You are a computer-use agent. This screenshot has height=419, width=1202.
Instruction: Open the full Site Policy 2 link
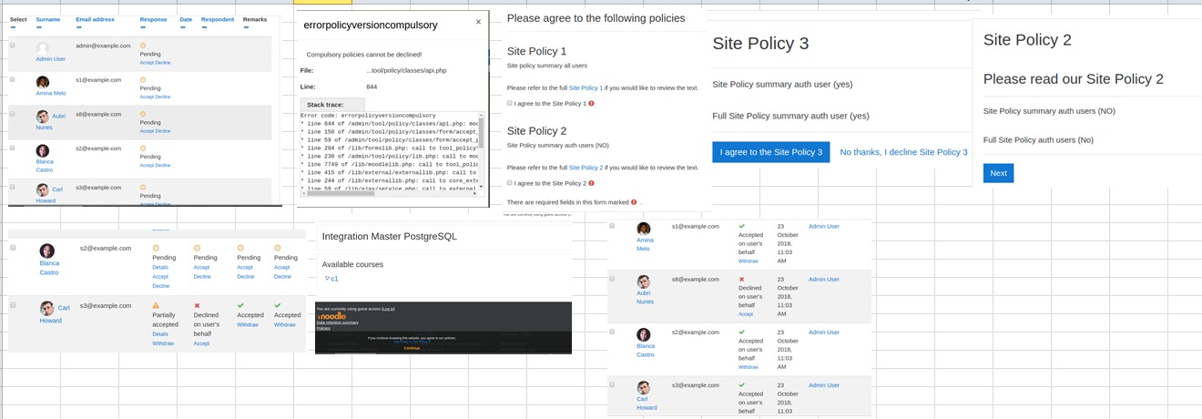pyautogui.click(x=586, y=168)
